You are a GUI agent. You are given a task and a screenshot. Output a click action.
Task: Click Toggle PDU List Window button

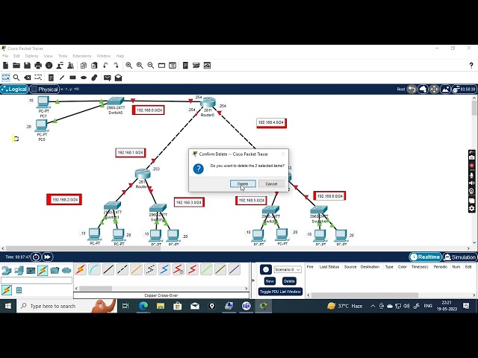[281, 292]
